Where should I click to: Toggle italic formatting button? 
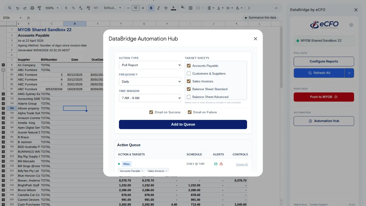click(158, 8)
